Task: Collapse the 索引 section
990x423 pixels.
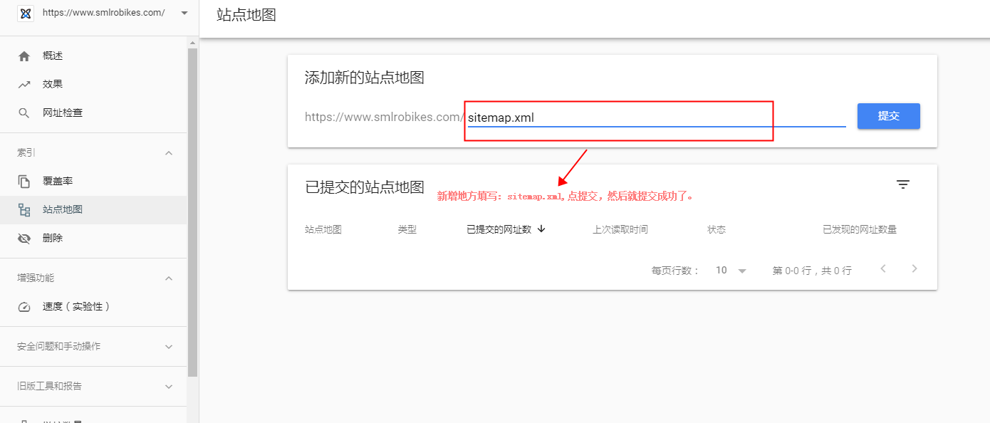Action: (x=169, y=153)
